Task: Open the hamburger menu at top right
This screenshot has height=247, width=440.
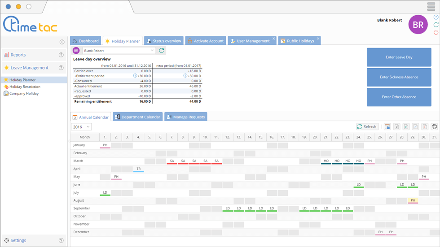Action: pyautogui.click(x=431, y=6)
